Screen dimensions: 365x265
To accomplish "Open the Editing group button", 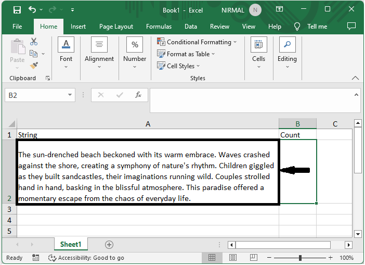I will (287, 52).
